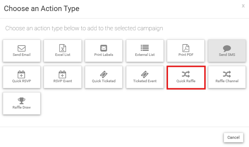Click the RSVP Event calendar icon
The image size is (249, 147).
point(63,74)
